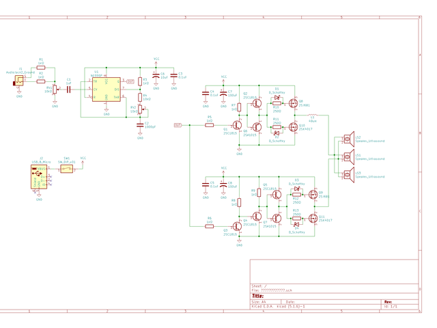Click the SW_DIP_x01 switch SW1
The image size is (437, 328).
tap(67, 168)
